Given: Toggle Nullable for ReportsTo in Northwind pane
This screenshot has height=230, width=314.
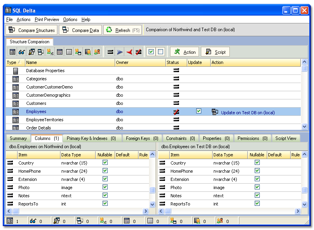Looking at the screenshot, I should pos(105,203).
